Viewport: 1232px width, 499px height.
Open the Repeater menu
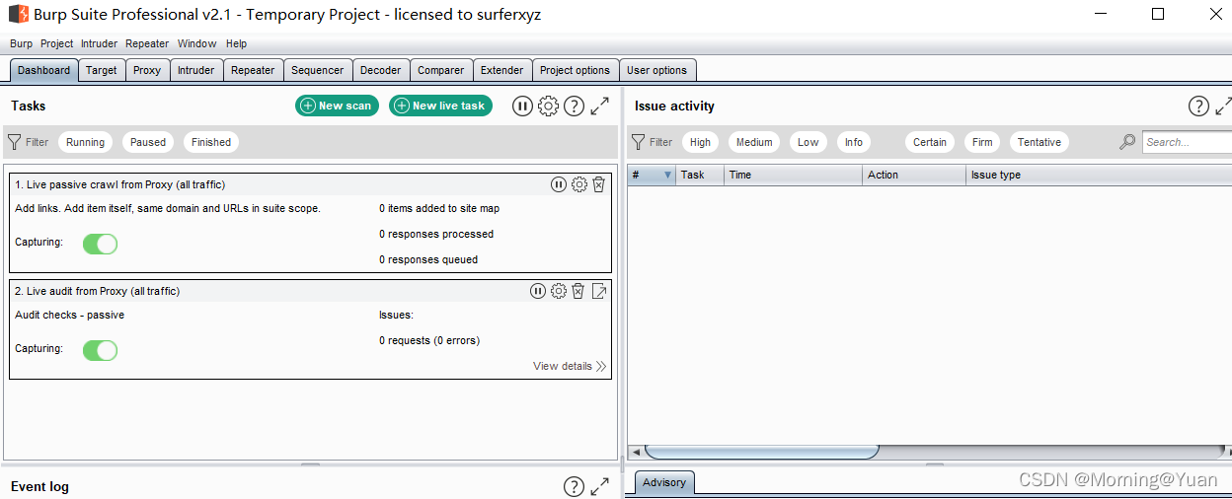(x=147, y=43)
